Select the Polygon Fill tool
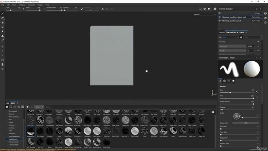The height and width of the screenshot is (151, 268). (3, 27)
